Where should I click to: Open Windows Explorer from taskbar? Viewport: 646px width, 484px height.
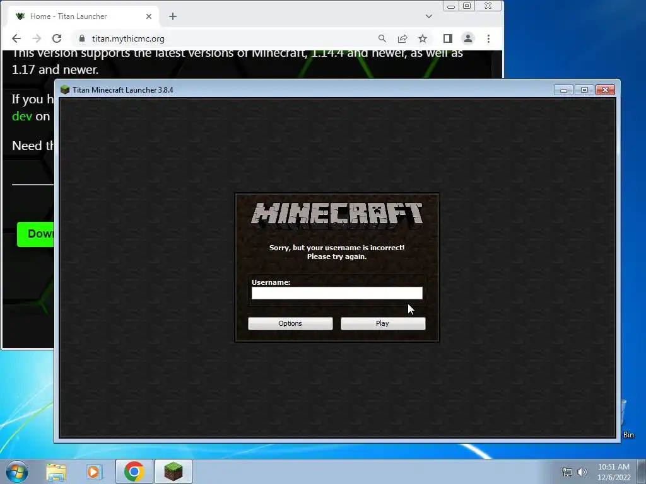point(56,471)
